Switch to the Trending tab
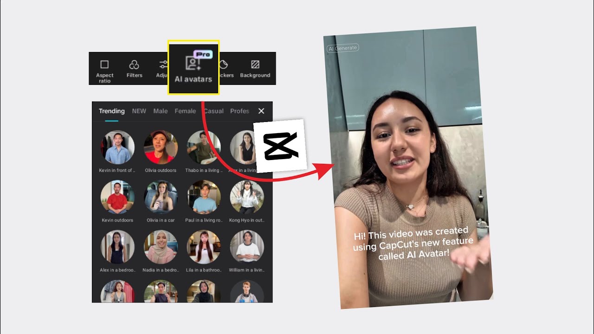Screen dimensions: 594x334 [x=111, y=111]
